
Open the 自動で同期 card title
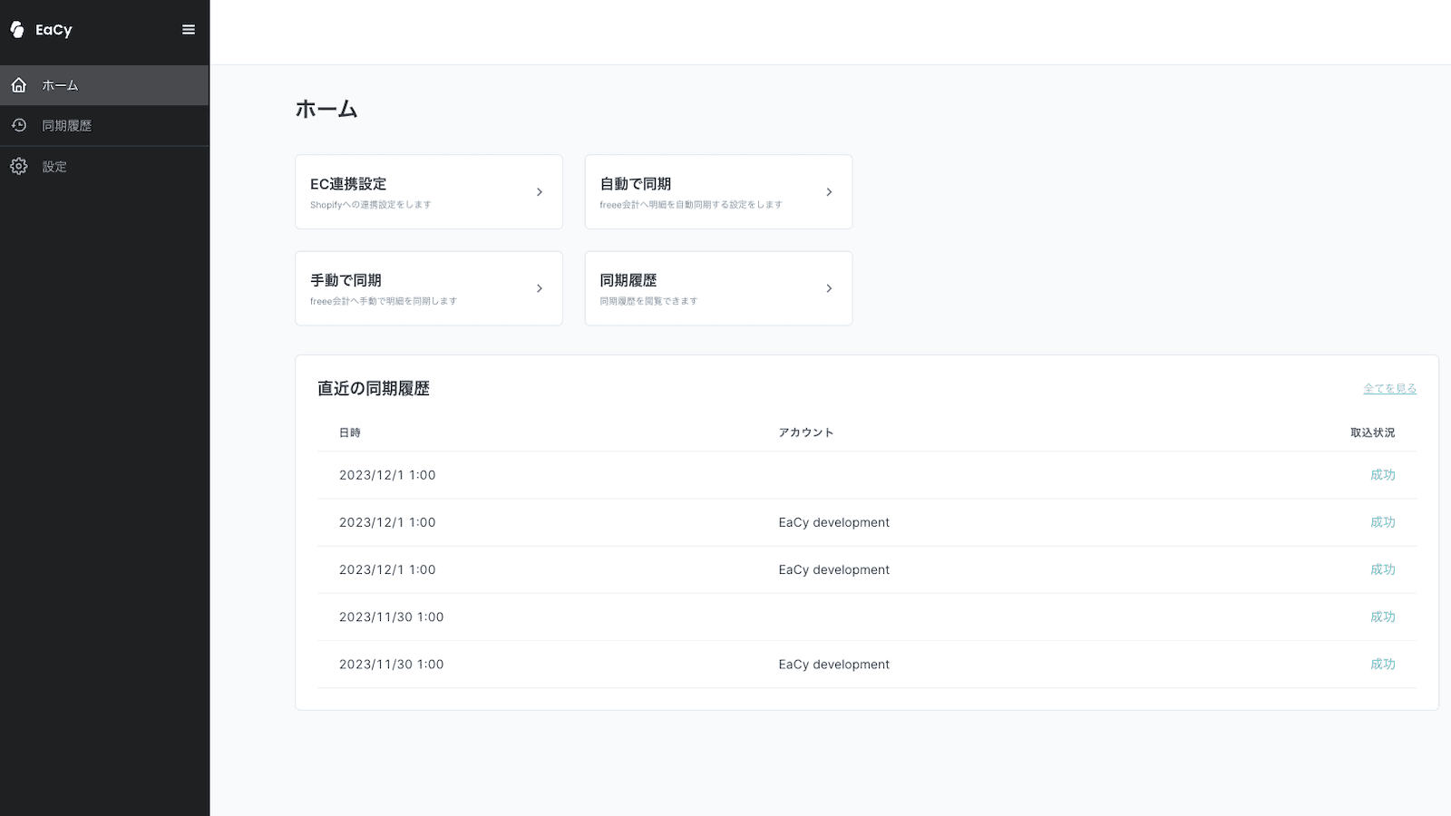(x=636, y=184)
